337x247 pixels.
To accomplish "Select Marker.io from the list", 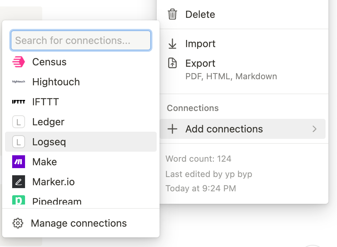I will (81, 182).
